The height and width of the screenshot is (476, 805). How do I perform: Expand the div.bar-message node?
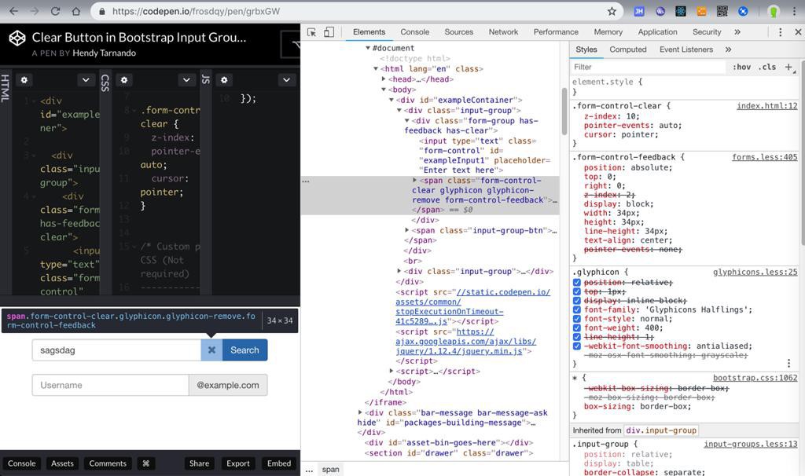[360, 412]
